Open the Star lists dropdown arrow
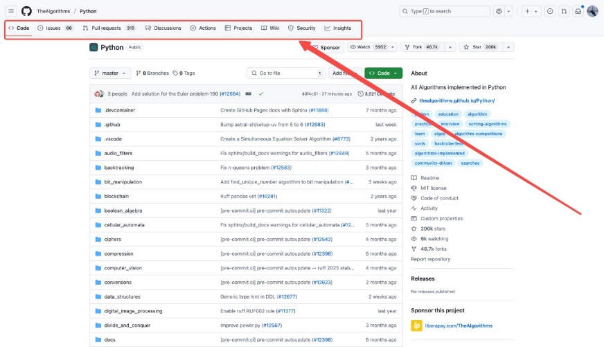This screenshot has height=347, width=604. click(x=509, y=47)
